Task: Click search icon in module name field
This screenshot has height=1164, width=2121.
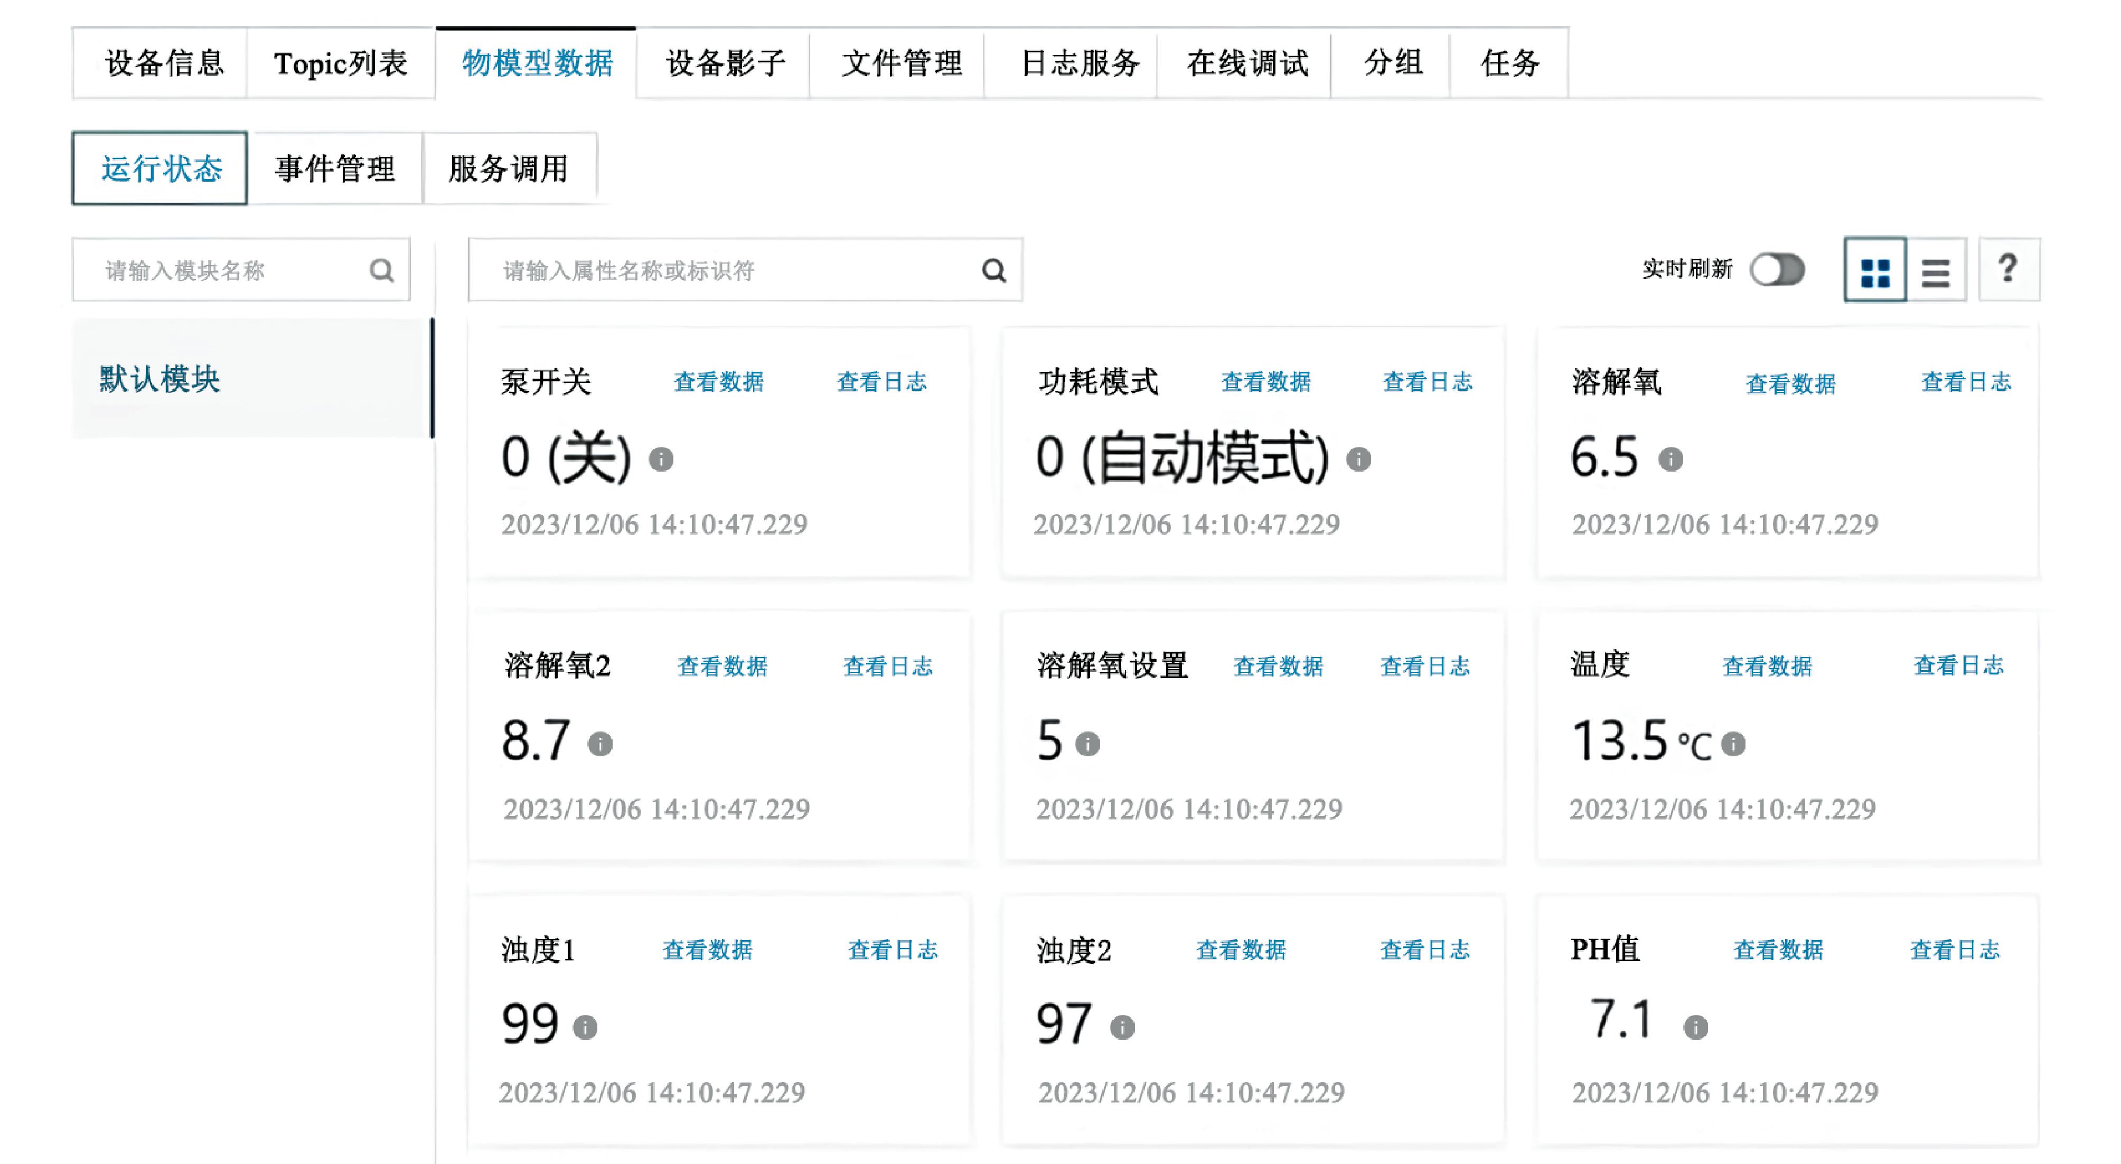Action: (x=381, y=270)
